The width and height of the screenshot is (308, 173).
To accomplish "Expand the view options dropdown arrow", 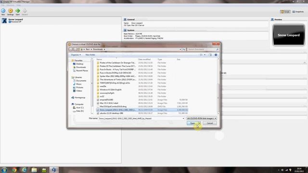I will (205, 55).
